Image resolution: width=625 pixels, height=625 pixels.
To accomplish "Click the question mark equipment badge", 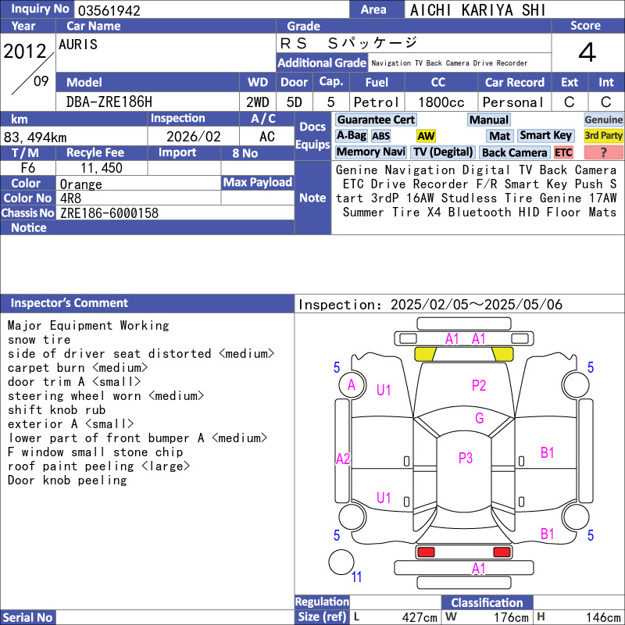I will (603, 152).
